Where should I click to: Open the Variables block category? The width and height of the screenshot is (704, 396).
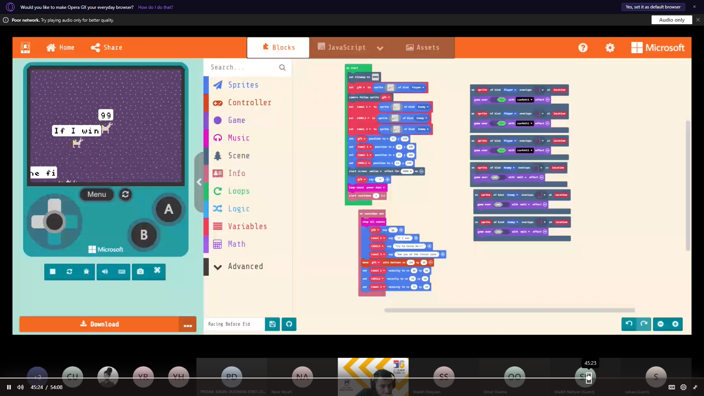coord(248,226)
